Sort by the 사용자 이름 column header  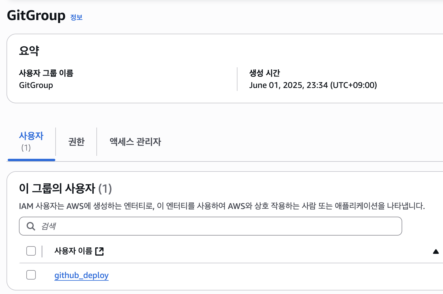coord(73,251)
